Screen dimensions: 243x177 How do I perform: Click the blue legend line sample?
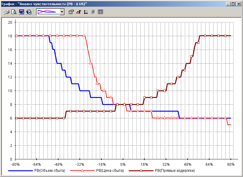20,171
